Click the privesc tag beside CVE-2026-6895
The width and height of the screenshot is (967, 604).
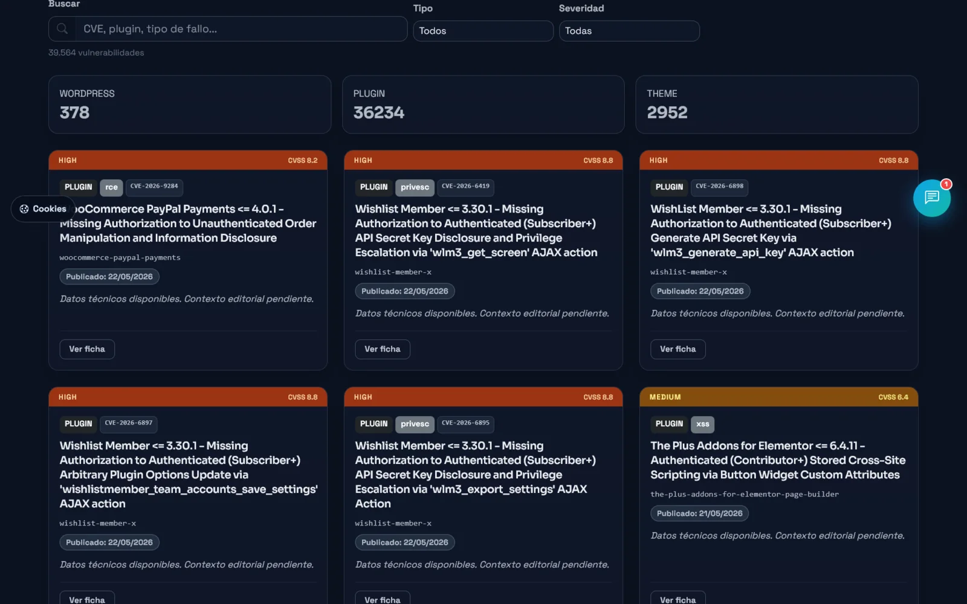click(x=415, y=424)
